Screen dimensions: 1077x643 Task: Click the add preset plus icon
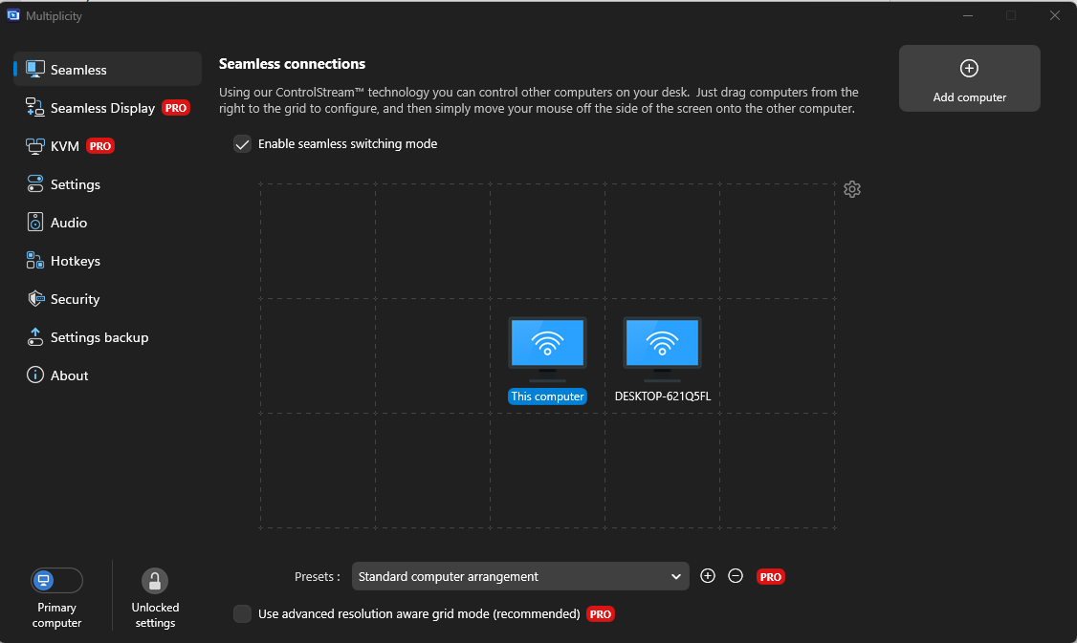pos(708,576)
